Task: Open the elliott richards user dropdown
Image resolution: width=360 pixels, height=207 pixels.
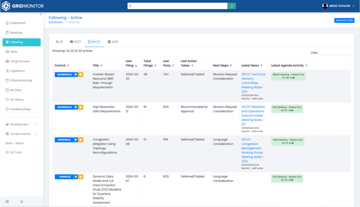Action: [339, 6]
